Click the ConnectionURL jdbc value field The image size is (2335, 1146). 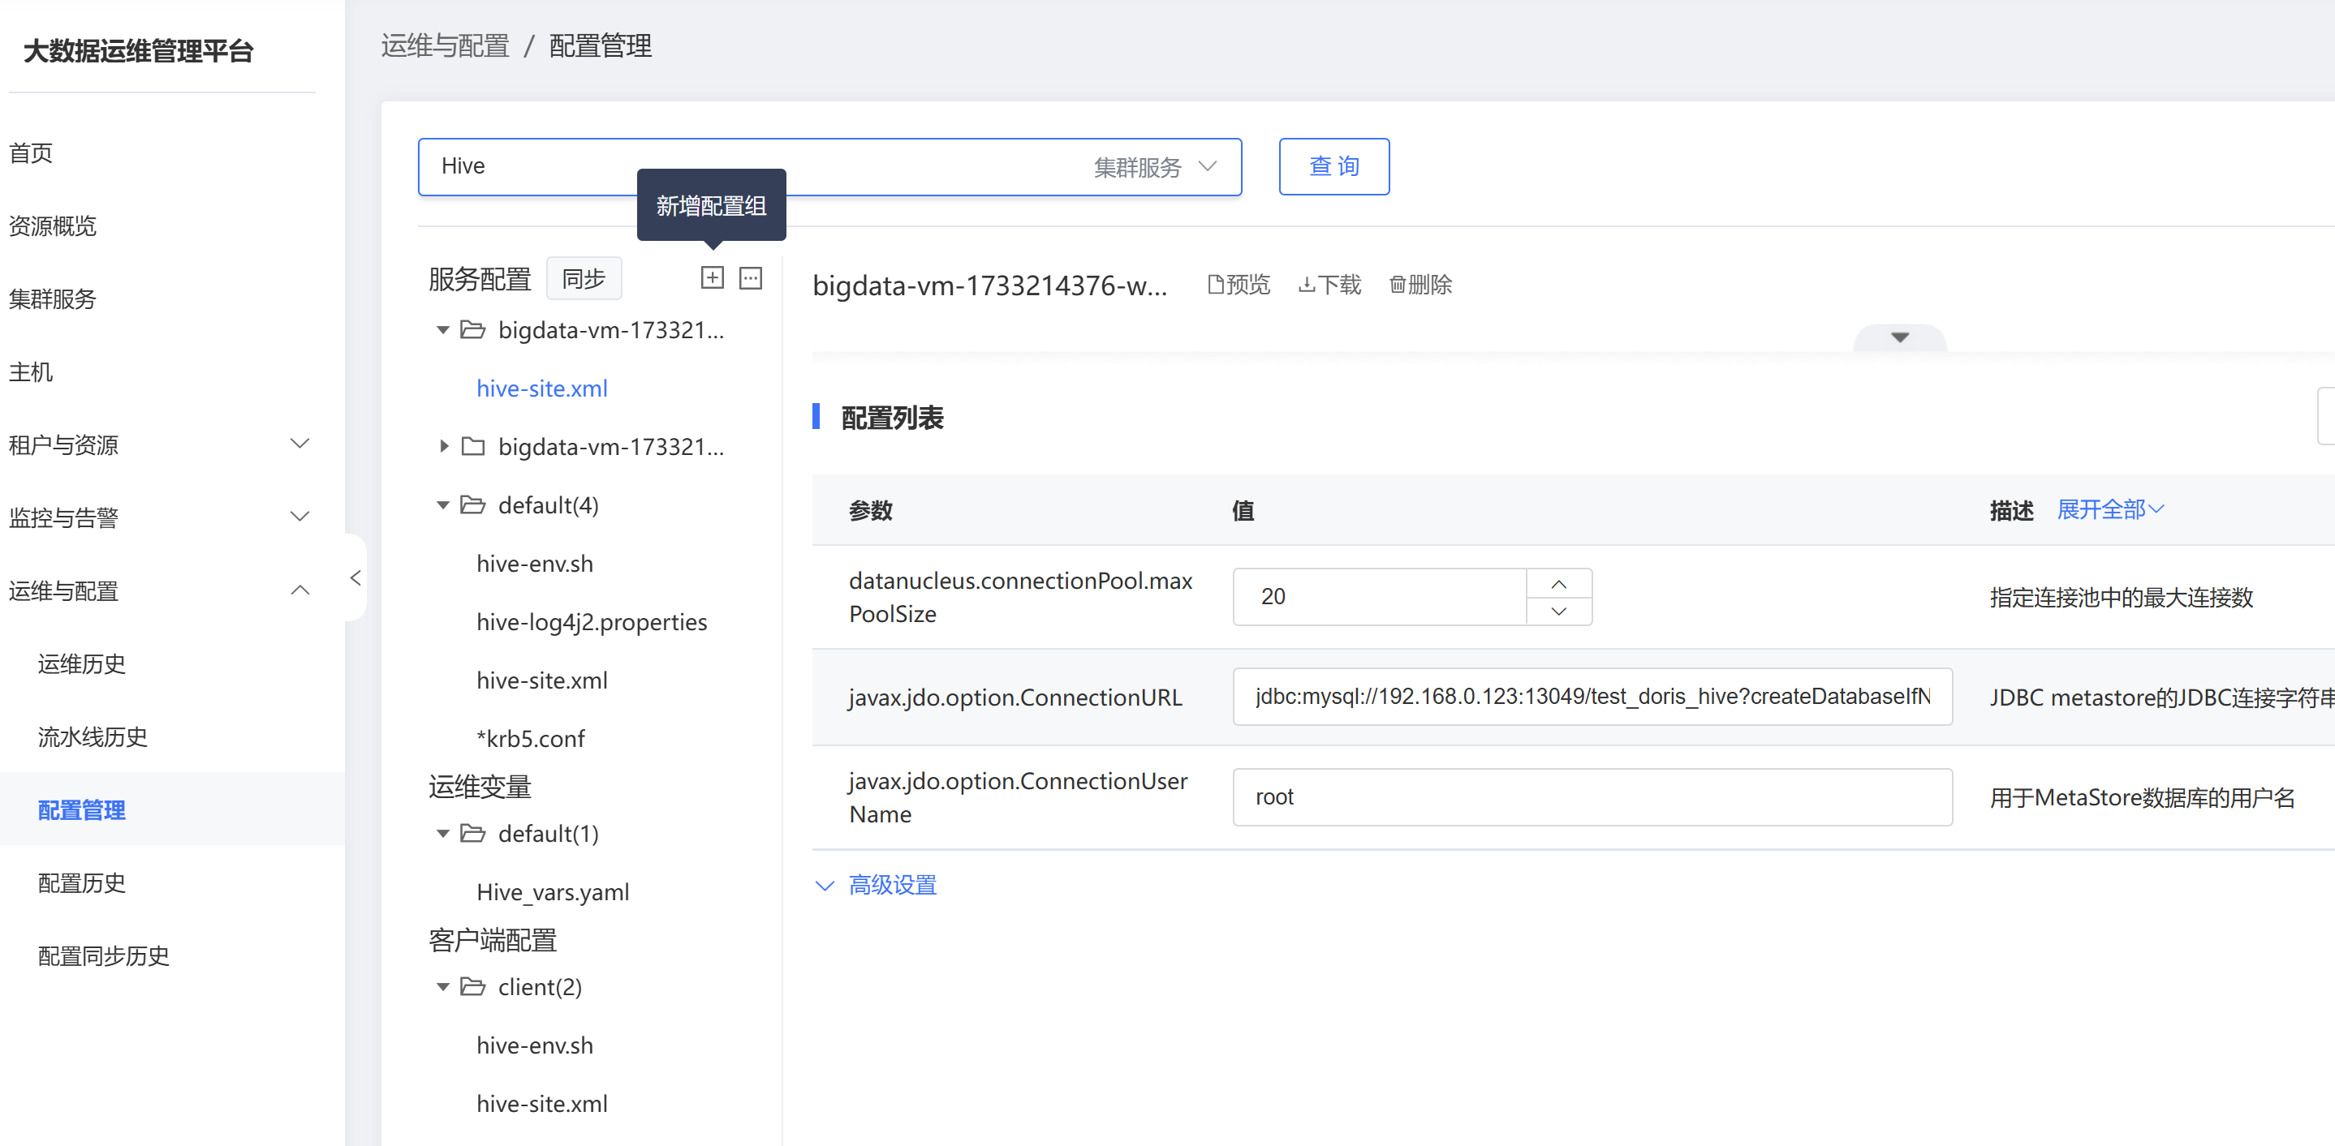click(x=1592, y=696)
